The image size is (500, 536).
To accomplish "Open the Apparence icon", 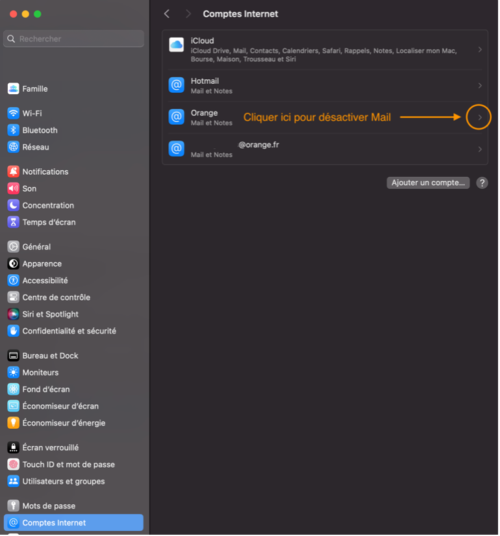I will [x=14, y=264].
